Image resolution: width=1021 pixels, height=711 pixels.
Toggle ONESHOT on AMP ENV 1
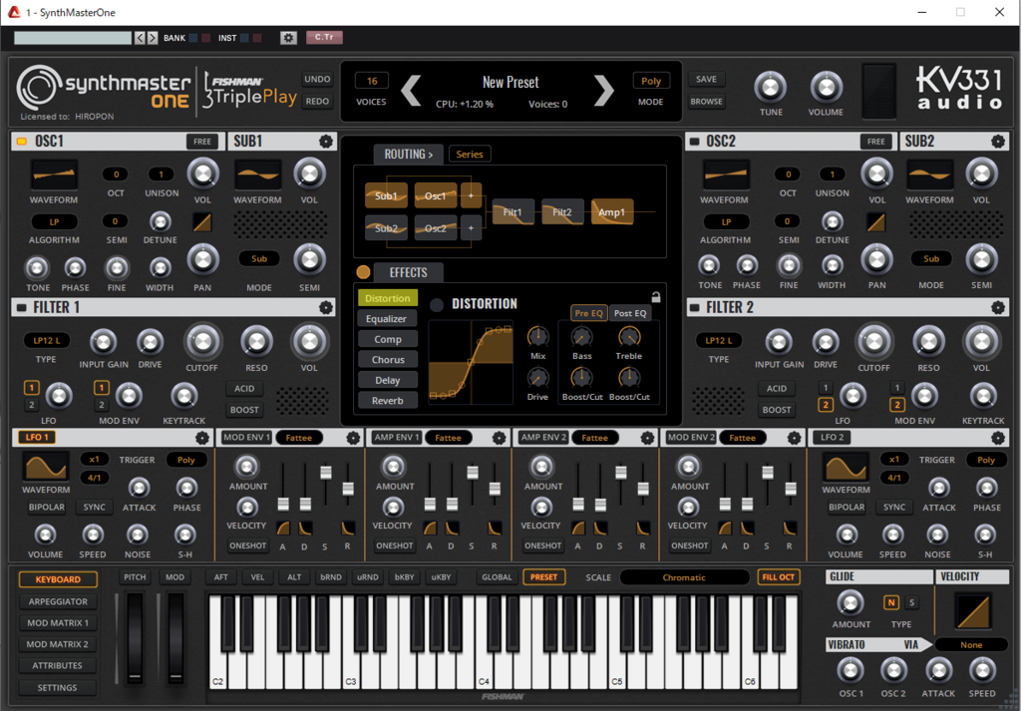[x=395, y=545]
